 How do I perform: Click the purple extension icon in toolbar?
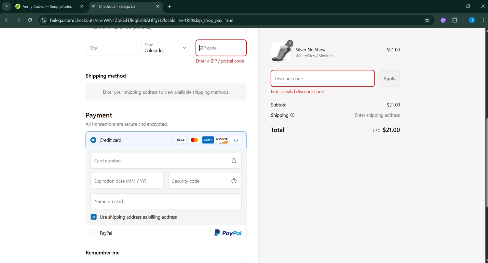coord(443,20)
